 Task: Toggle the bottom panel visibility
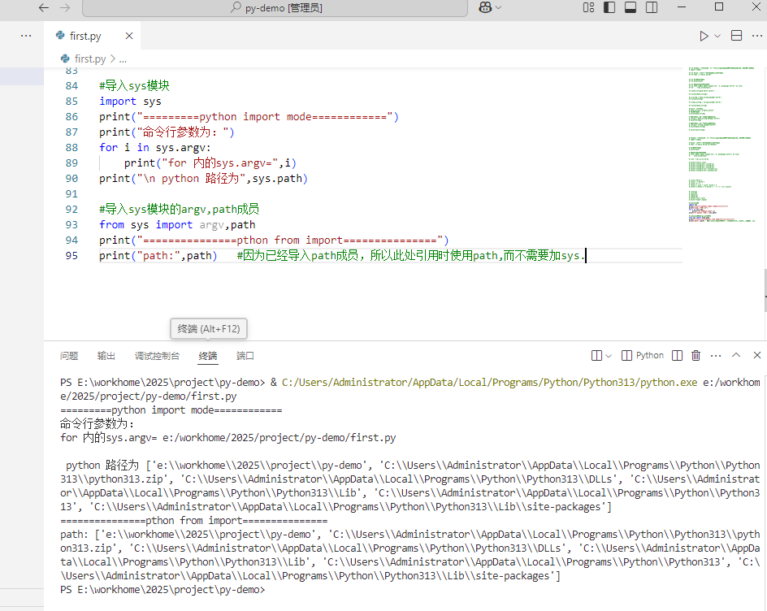(x=630, y=7)
